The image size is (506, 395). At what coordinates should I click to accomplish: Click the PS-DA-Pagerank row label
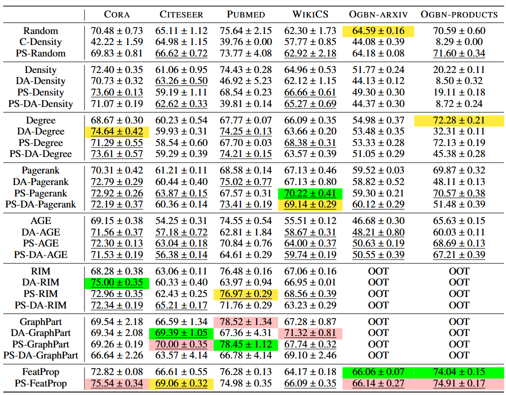click(41, 204)
